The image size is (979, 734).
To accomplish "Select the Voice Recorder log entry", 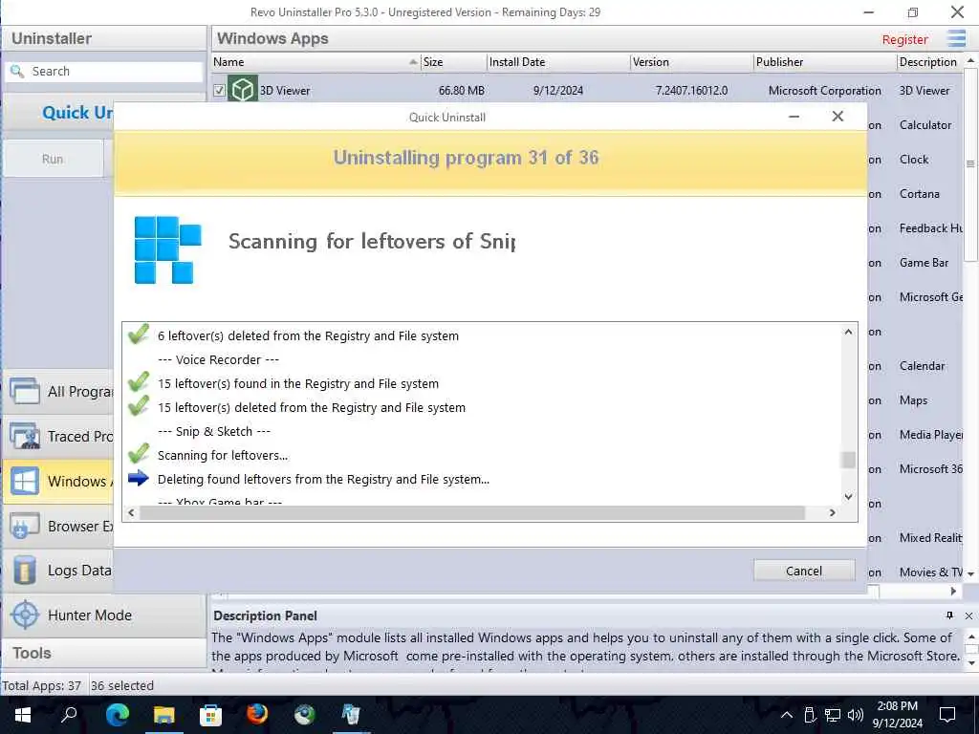I will click(x=218, y=359).
